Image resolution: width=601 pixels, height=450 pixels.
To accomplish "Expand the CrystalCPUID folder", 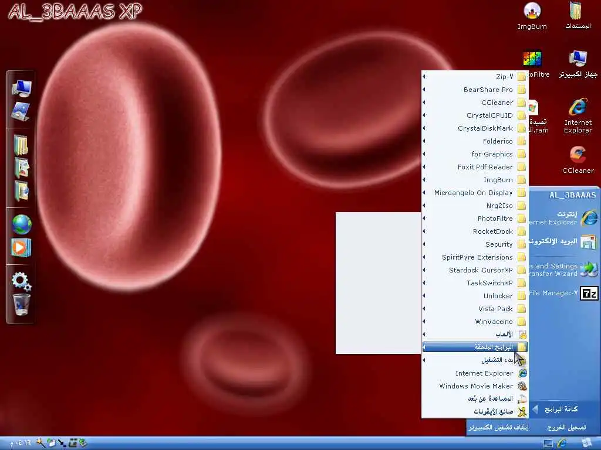I will [x=475, y=115].
